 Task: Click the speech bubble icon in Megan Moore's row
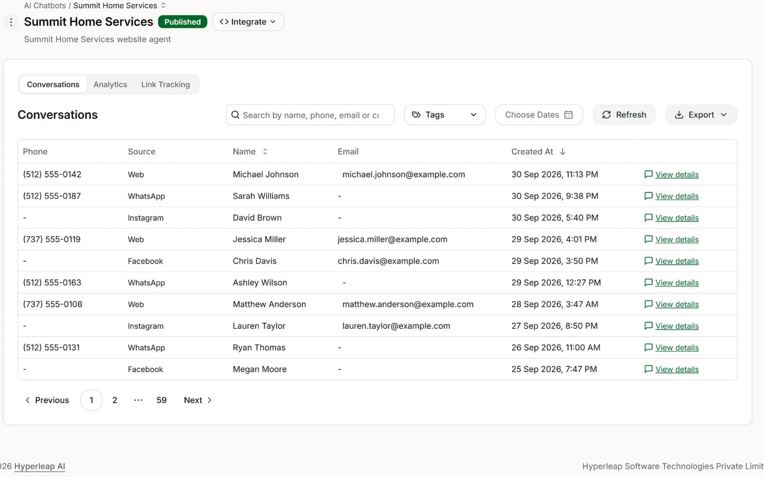[648, 369]
